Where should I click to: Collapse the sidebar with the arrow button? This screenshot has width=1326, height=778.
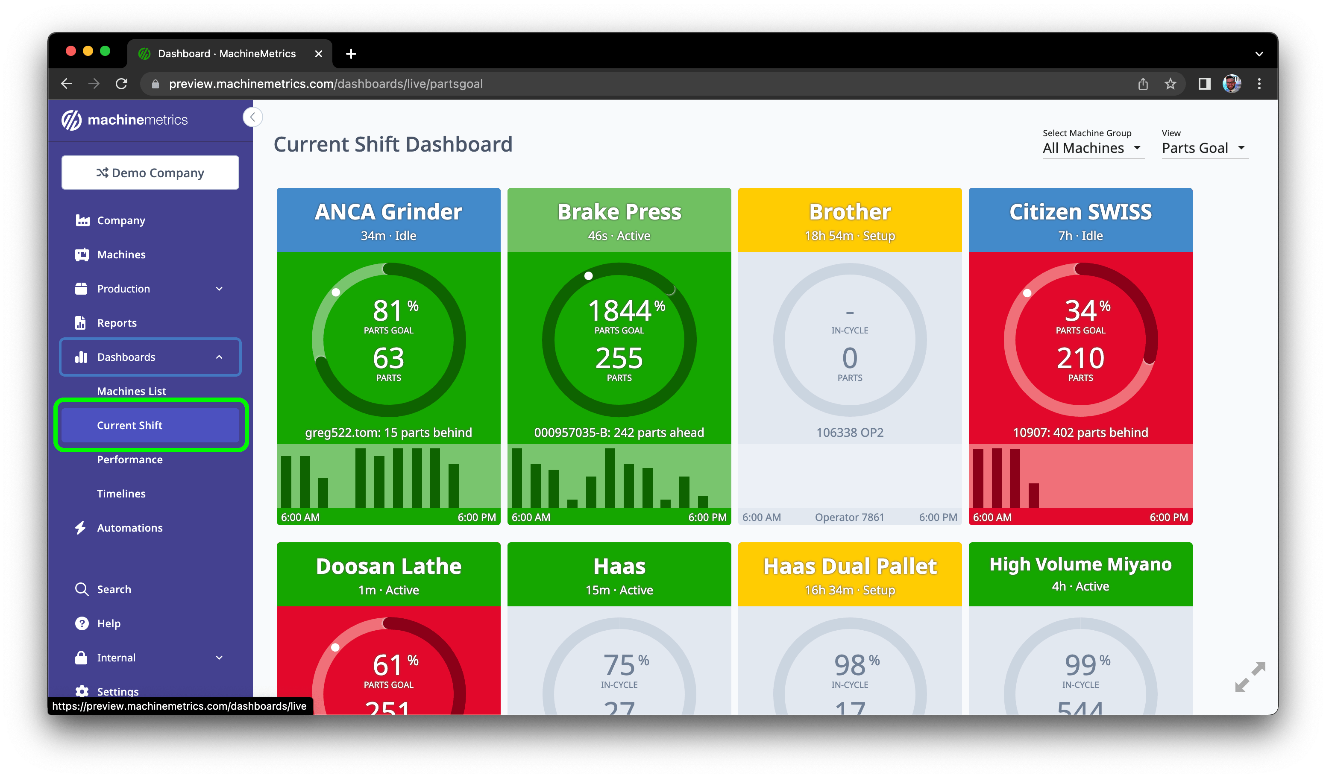tap(252, 117)
